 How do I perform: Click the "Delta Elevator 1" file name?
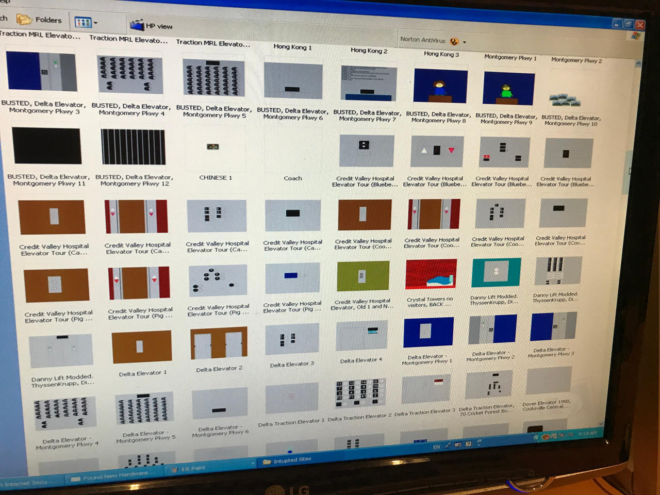(x=143, y=373)
